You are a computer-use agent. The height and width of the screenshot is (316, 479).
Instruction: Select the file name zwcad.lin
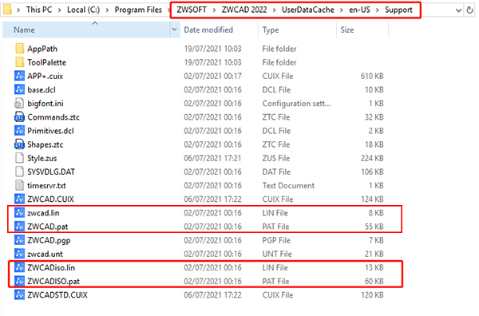coord(43,213)
